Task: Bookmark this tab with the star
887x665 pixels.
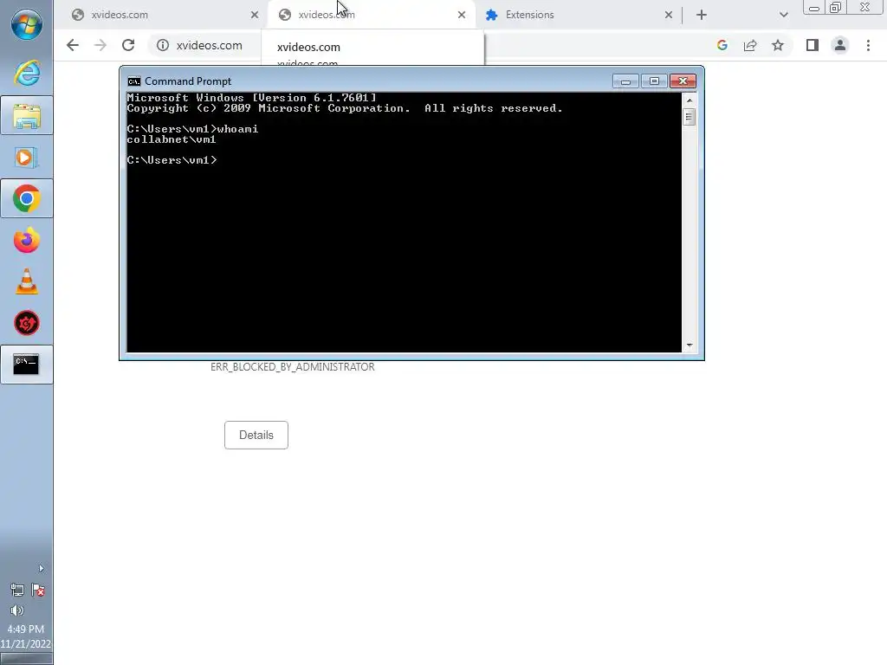Action: [x=778, y=45]
